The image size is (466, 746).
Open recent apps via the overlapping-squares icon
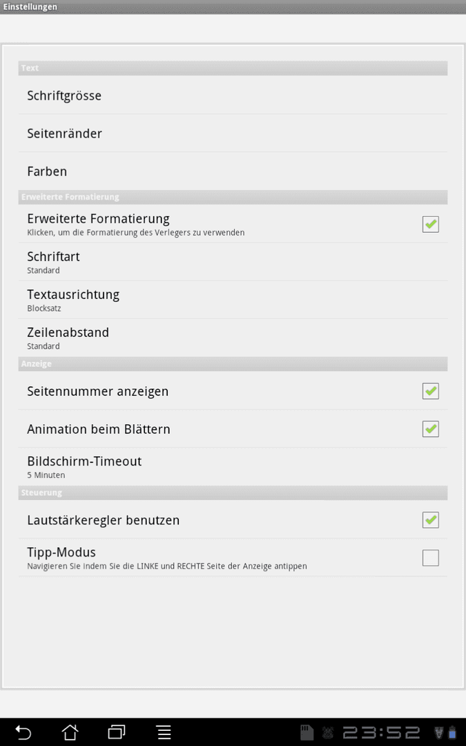click(117, 732)
